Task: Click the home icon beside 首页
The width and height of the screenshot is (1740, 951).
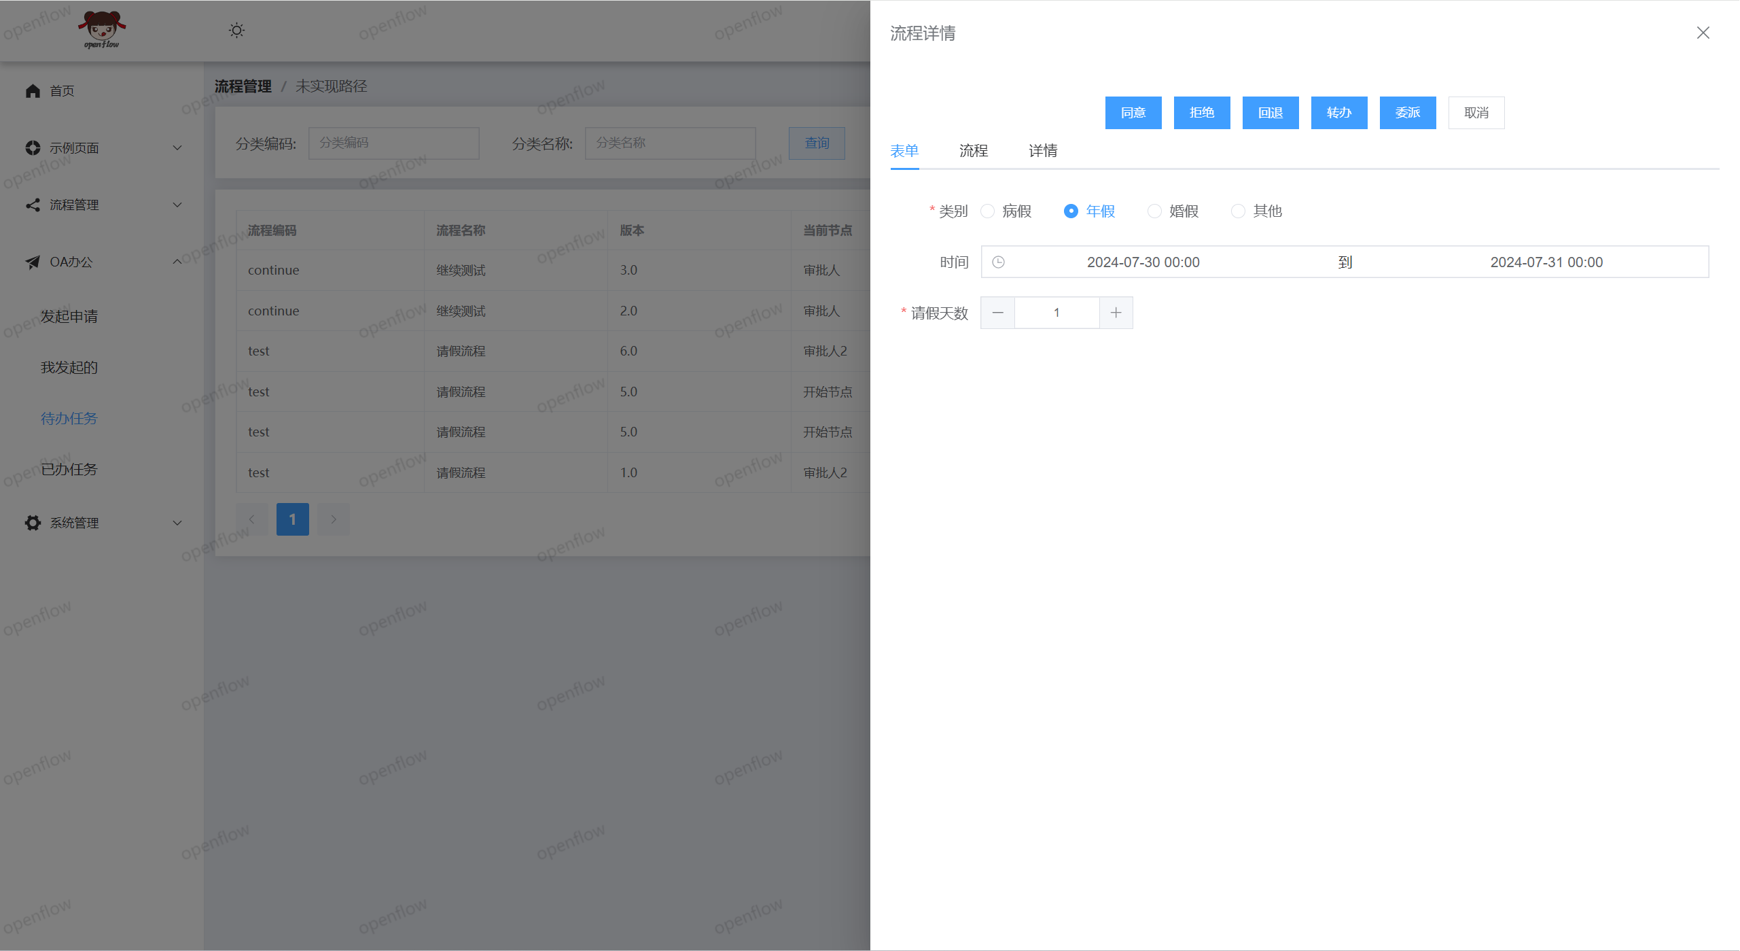Action: [33, 90]
